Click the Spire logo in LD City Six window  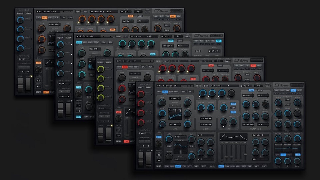[201, 36]
